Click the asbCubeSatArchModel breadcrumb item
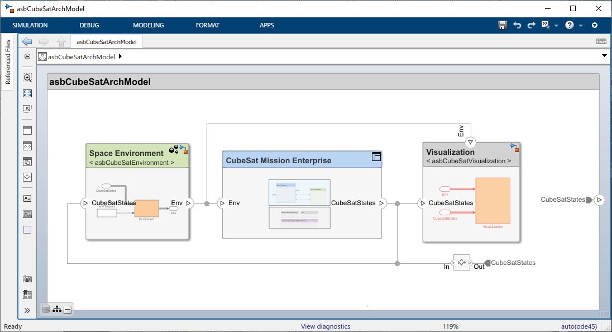The width and height of the screenshot is (612, 332). (81, 56)
